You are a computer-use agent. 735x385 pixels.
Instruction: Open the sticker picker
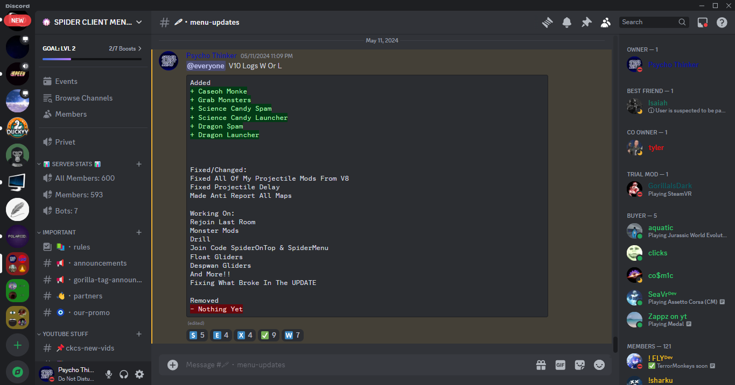click(580, 365)
